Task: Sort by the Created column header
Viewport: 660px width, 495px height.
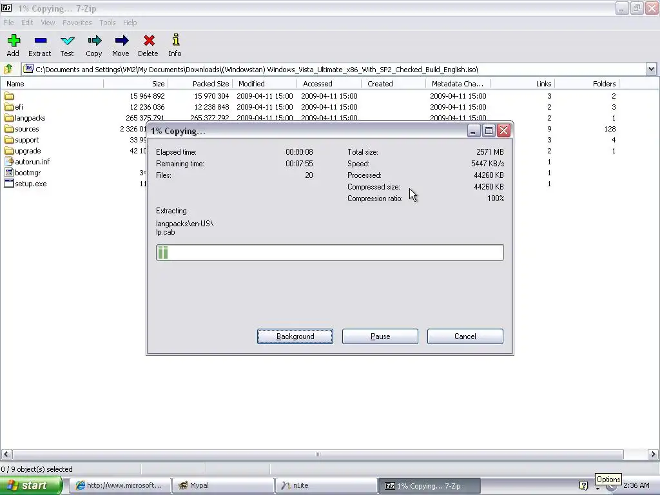Action: (393, 84)
